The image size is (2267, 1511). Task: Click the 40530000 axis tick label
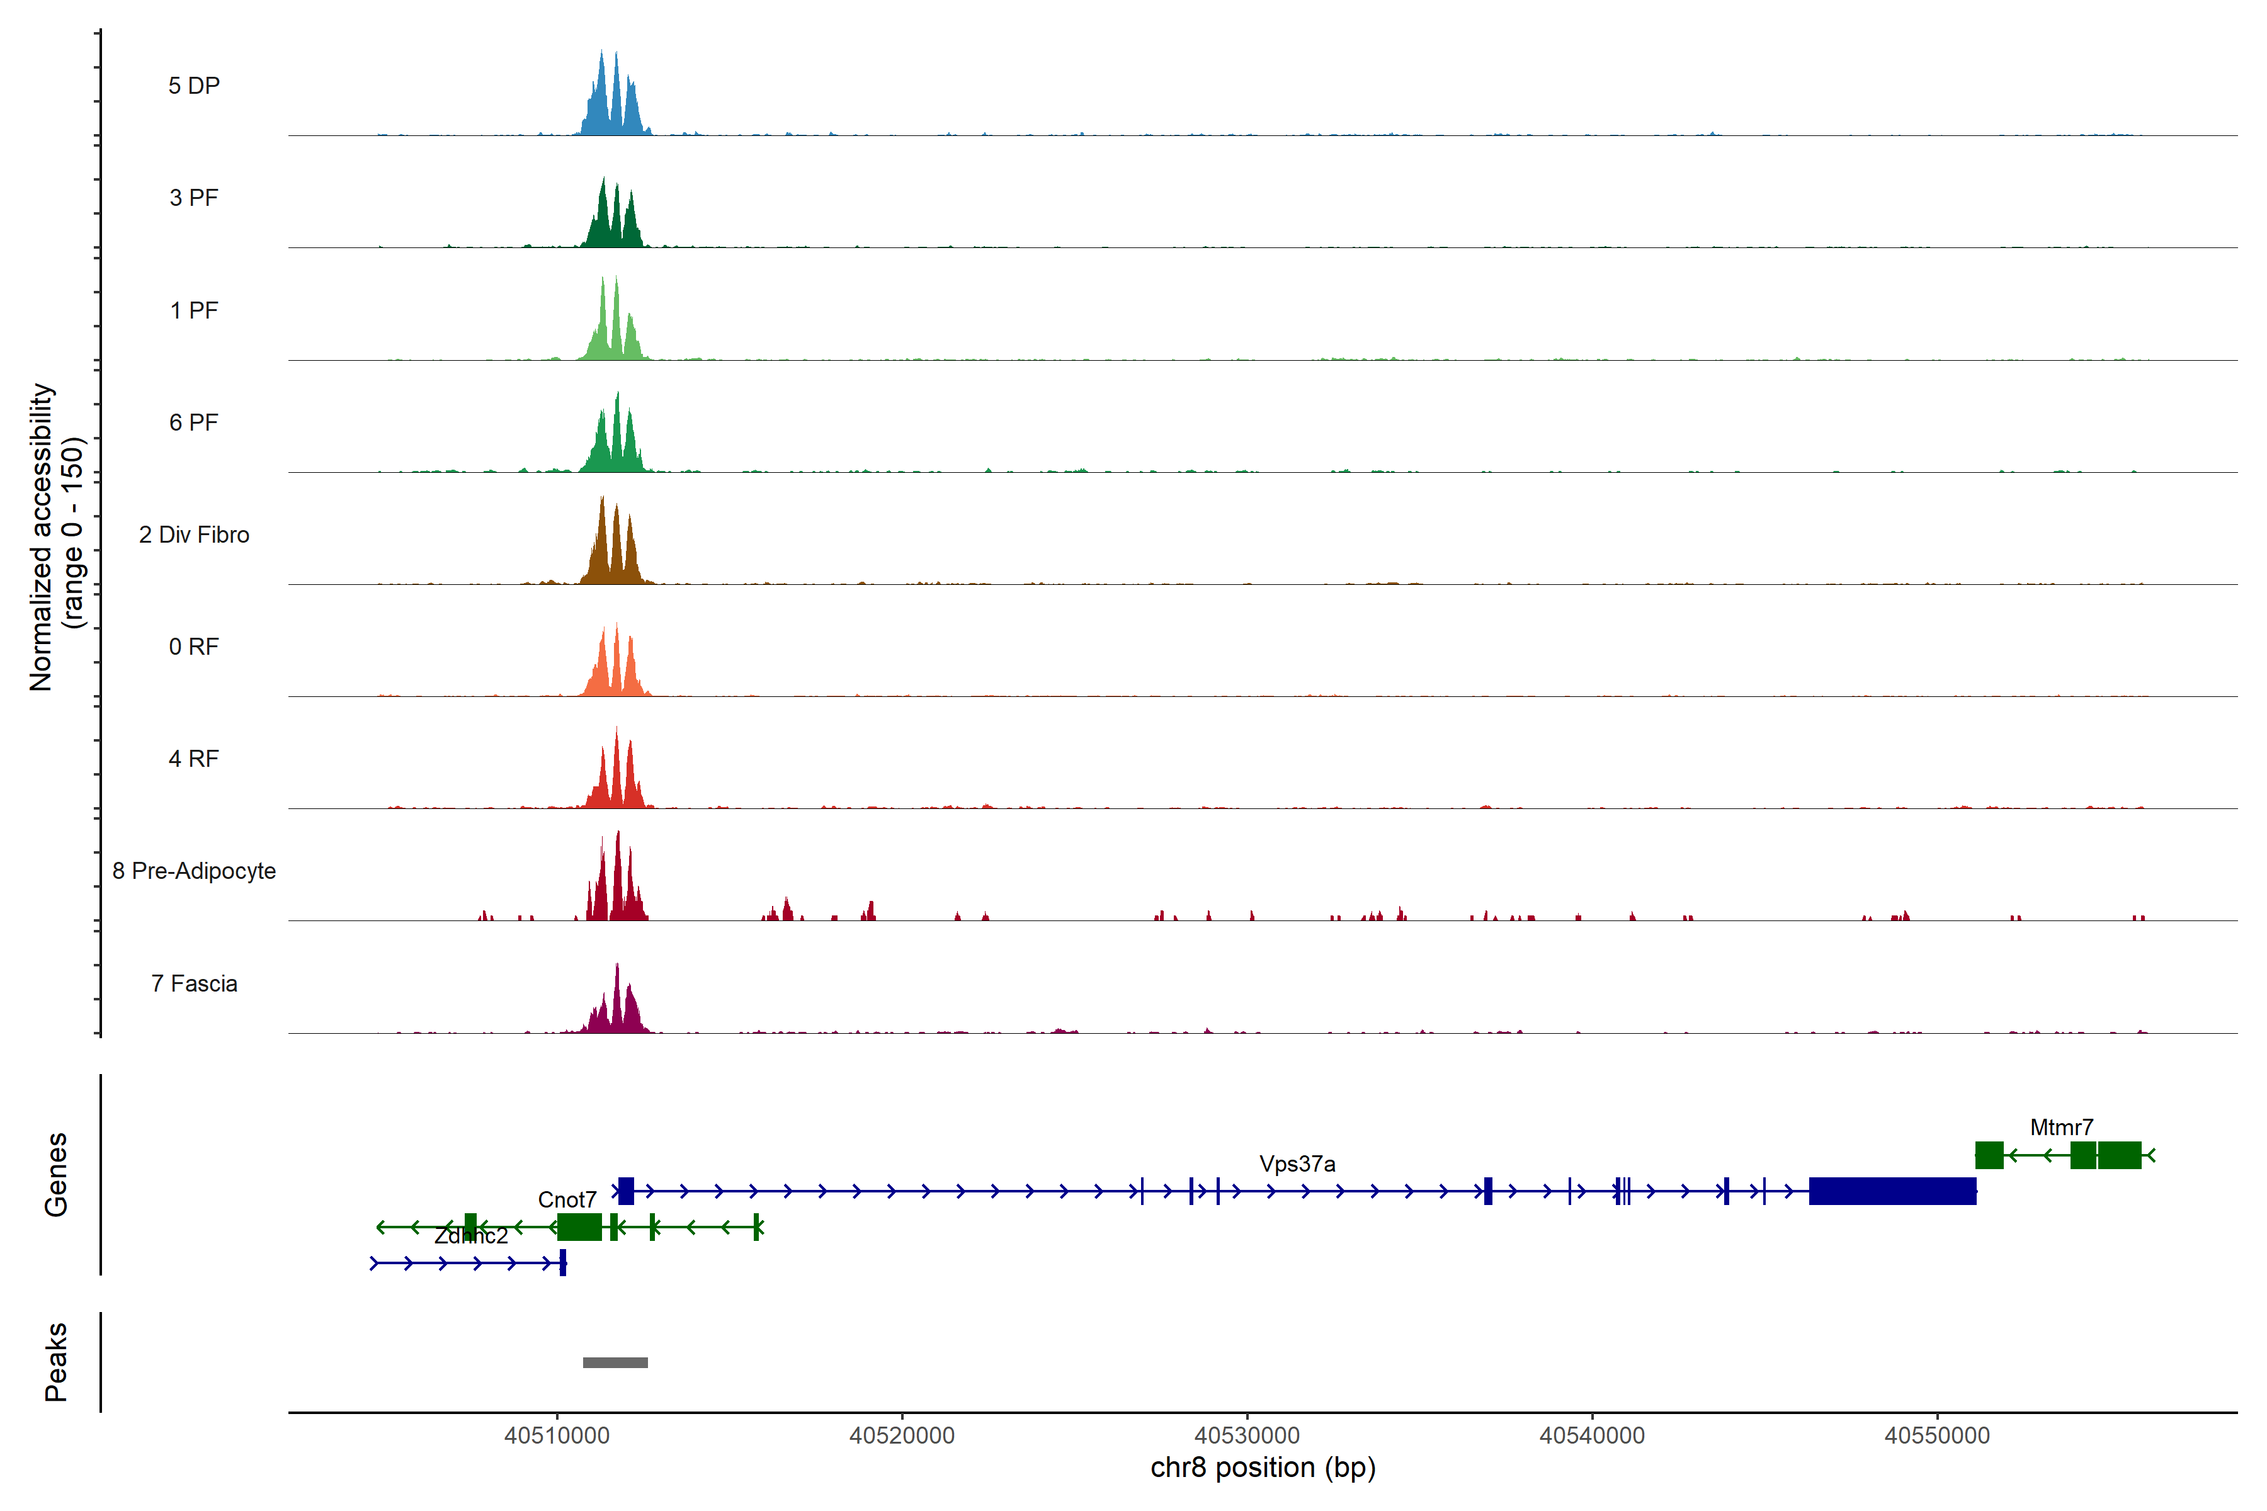point(1246,1436)
